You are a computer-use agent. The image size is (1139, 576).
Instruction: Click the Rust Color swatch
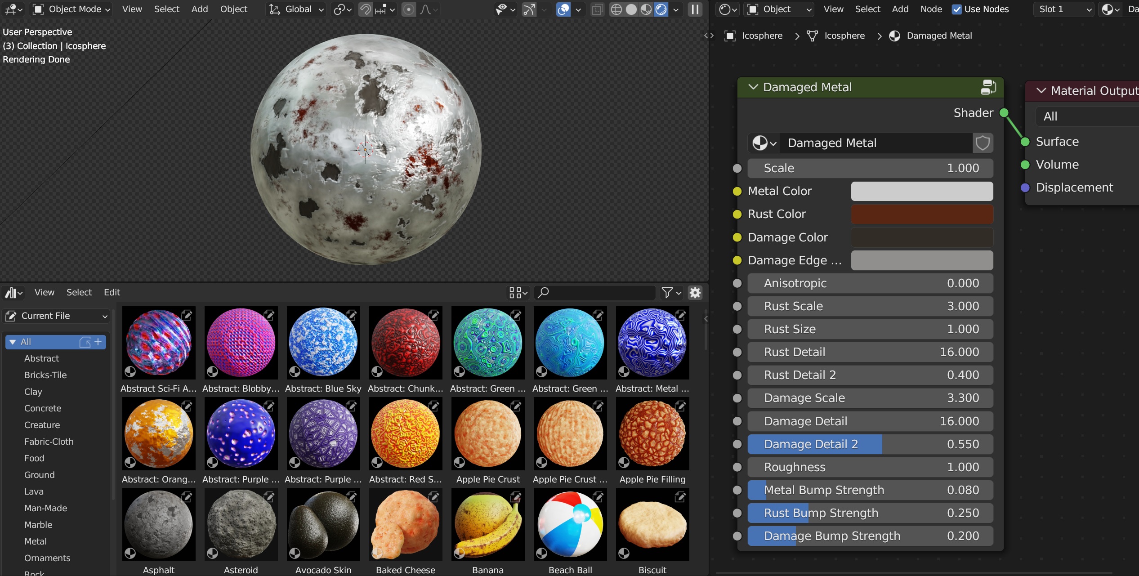pos(922,214)
